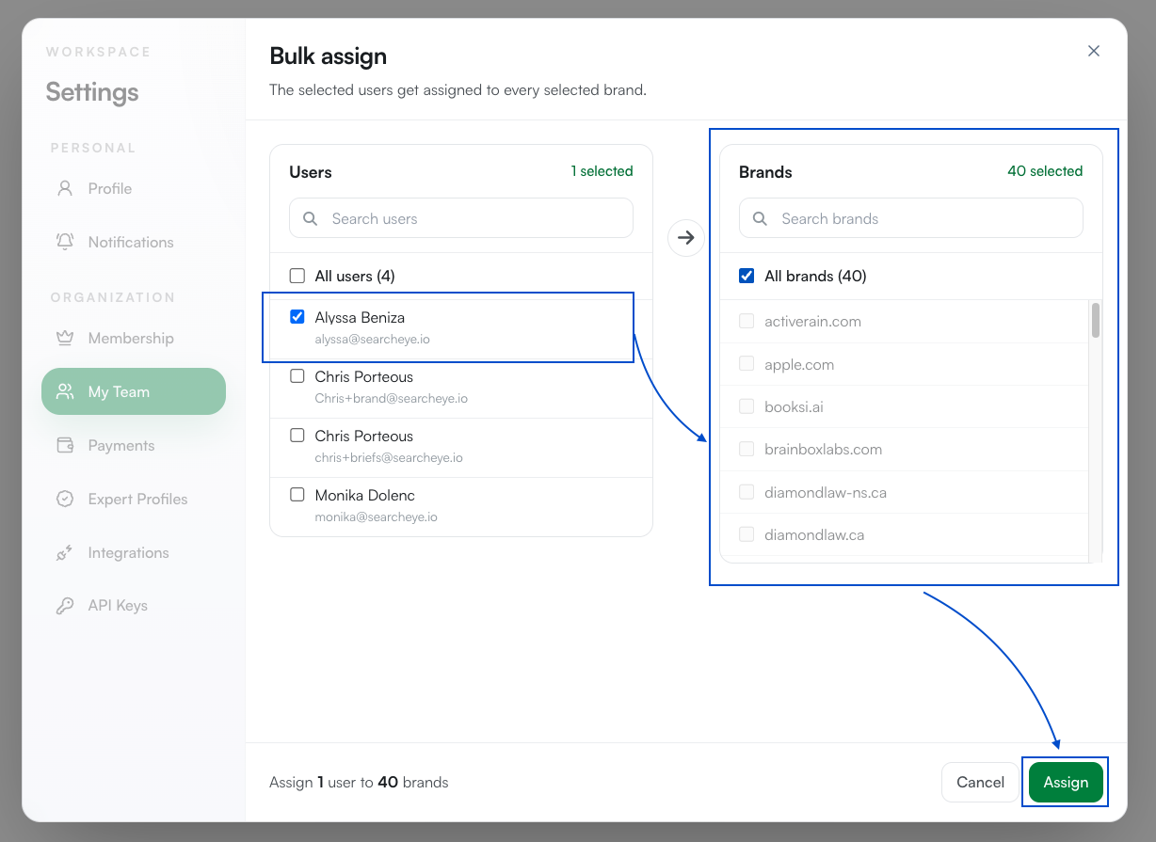This screenshot has height=842, width=1156.
Task: Close the Bulk assign dialog
Action: [1094, 51]
